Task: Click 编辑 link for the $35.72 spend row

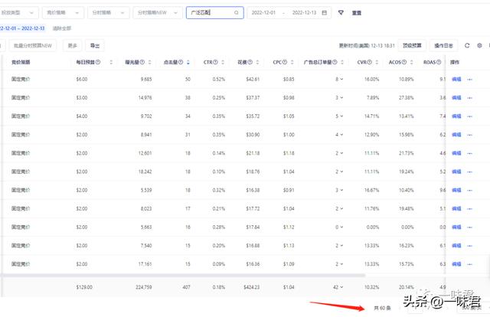Action: (456, 116)
